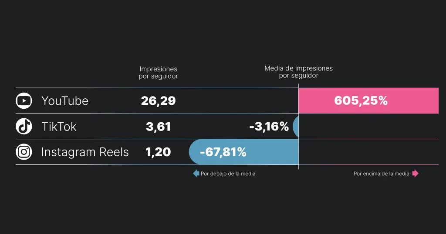
Task: Click the 'Impresiones por seguidor' column header
Action: (159, 73)
